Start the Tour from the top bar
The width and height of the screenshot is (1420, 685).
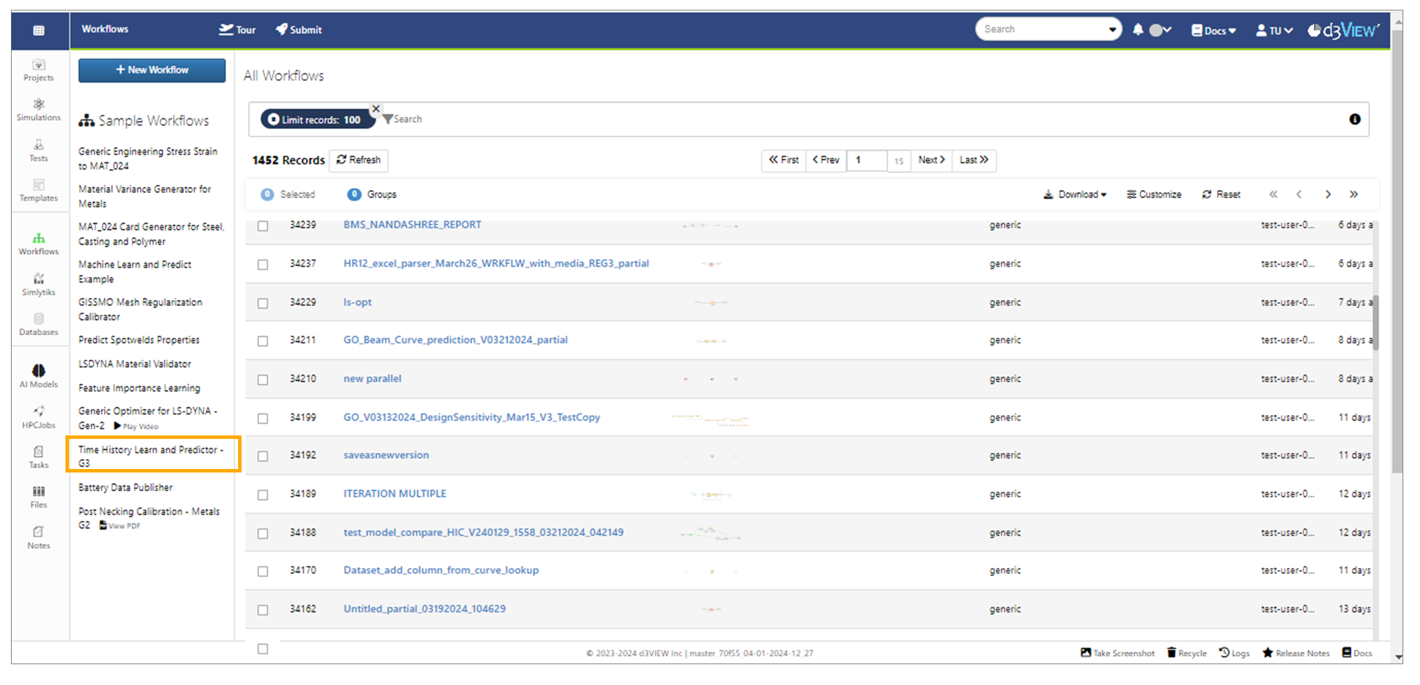237,30
